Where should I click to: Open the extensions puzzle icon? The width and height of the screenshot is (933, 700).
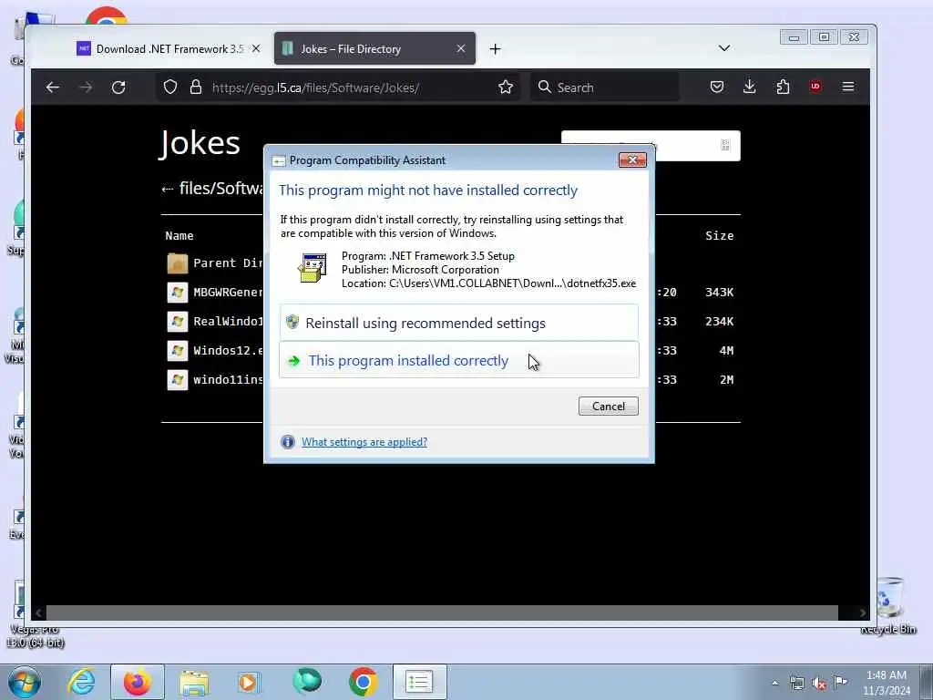(x=783, y=87)
